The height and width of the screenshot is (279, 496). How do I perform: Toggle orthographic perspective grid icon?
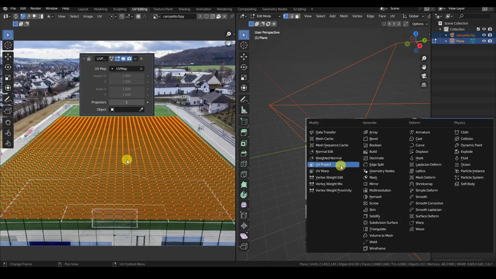coord(424,85)
